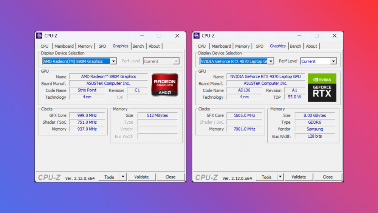Viewport: 378px width, 213px height.
Task: Close the right CPU-Z window via X
Action: [334, 36]
